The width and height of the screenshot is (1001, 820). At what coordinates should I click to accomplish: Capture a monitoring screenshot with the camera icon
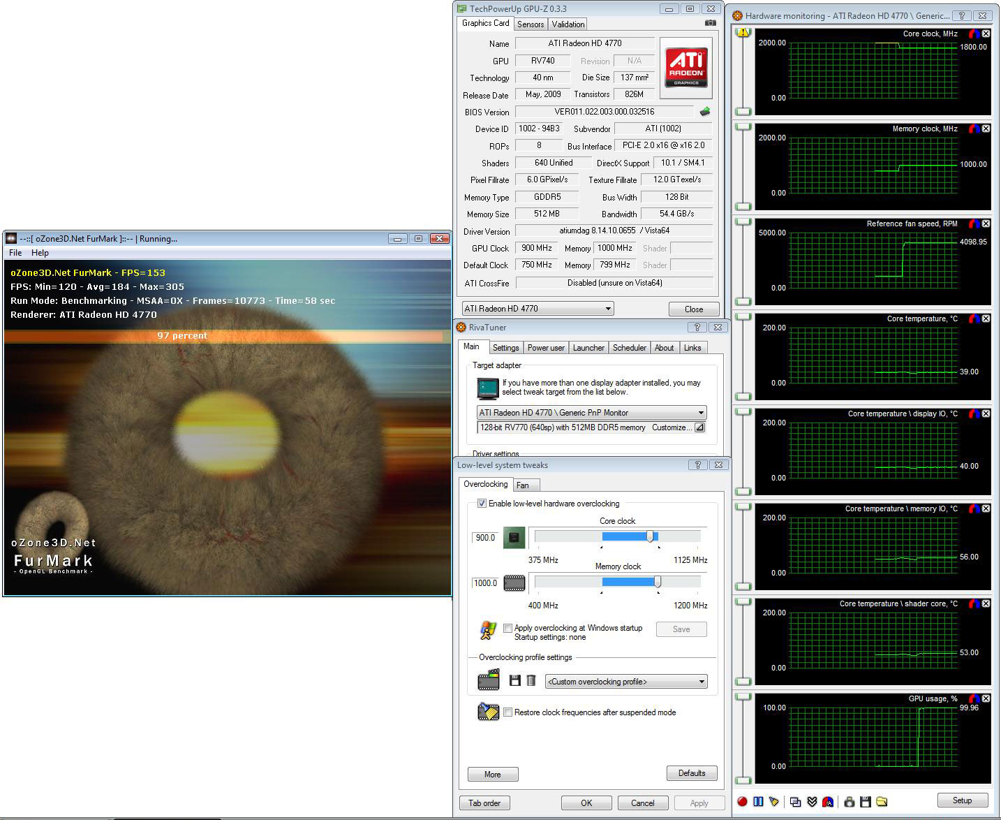pos(850,801)
